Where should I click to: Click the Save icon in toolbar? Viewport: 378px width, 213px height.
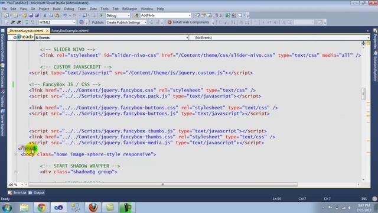pos(31,15)
